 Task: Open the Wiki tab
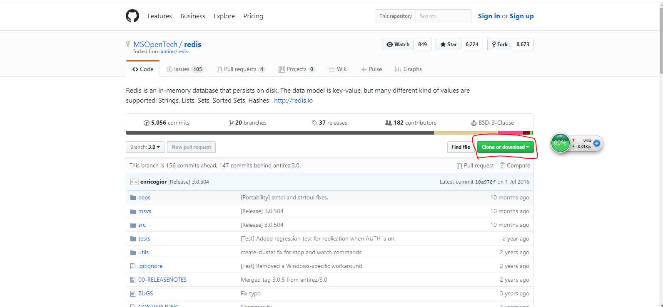coord(338,69)
